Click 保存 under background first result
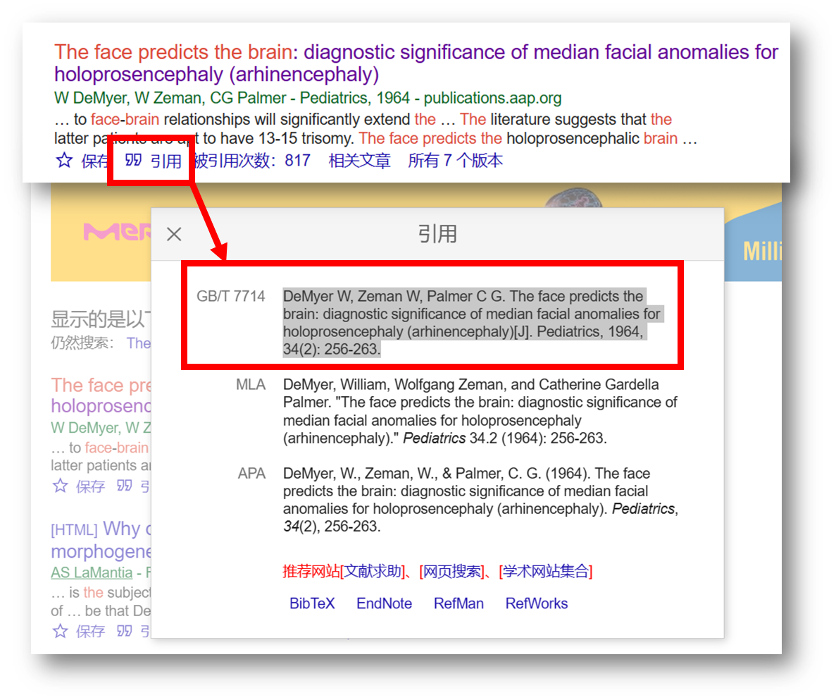The height and width of the screenshot is (700, 836). click(x=90, y=486)
